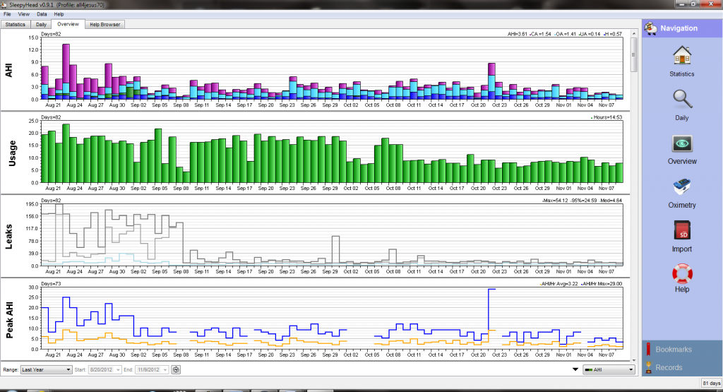
Task: Open the Data menu
Action: click(42, 14)
